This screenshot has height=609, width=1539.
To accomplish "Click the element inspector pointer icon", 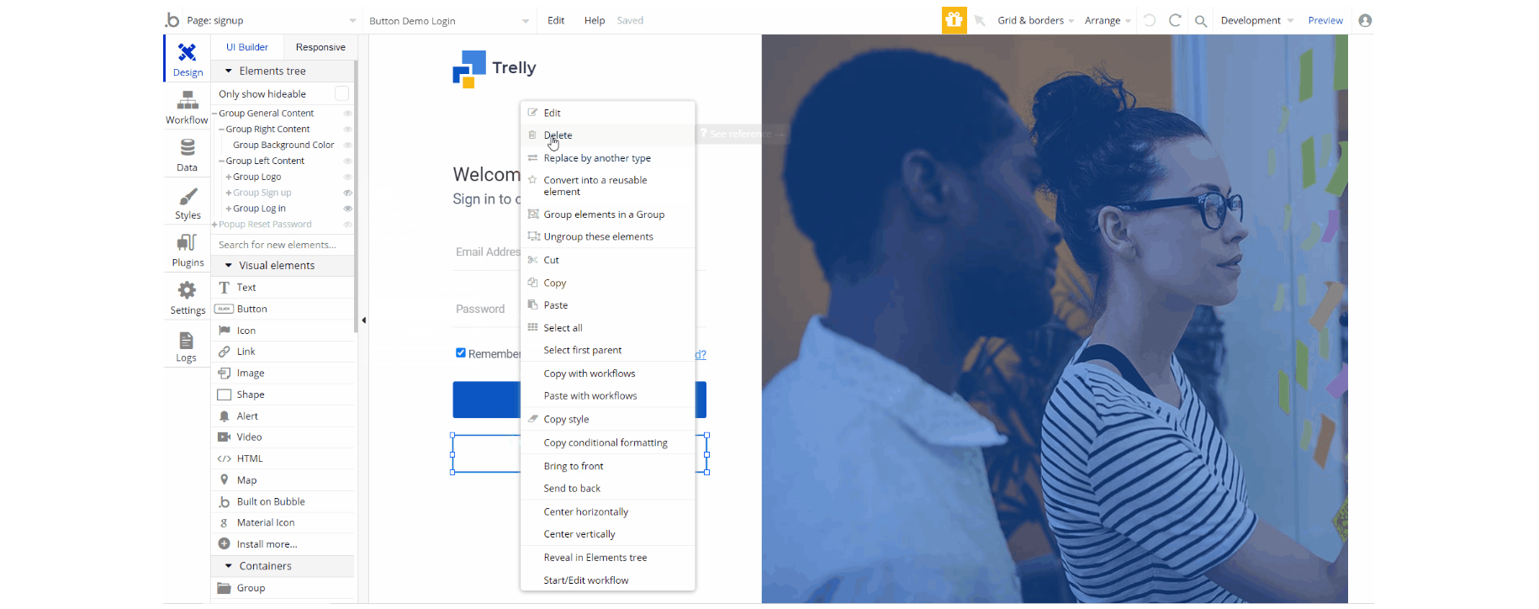I will pyautogui.click(x=980, y=20).
